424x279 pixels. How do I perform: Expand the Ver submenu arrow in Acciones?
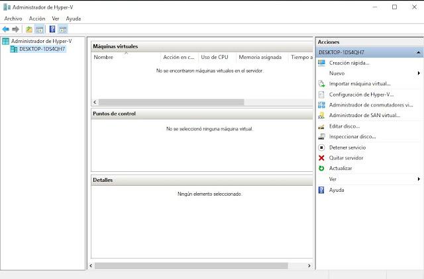(x=419, y=179)
